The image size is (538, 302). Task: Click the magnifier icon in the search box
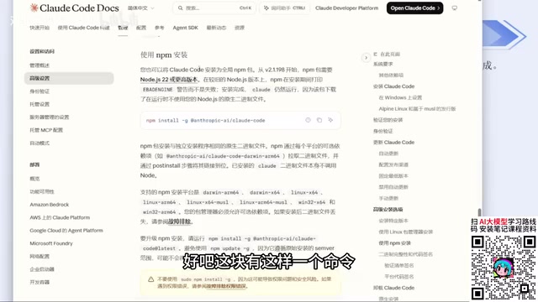pos(180,8)
